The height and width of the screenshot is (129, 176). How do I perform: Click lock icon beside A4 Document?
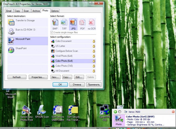94,71
